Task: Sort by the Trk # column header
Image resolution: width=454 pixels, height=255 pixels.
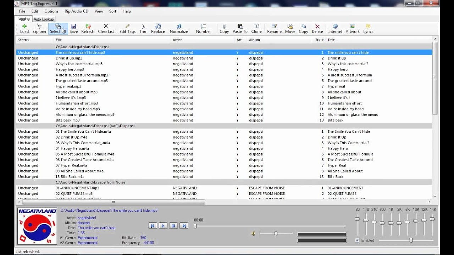Action: coord(319,40)
